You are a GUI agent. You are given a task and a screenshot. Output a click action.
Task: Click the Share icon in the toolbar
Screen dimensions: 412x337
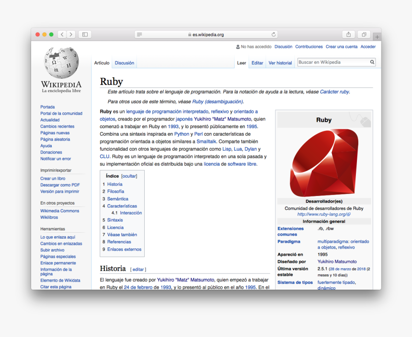tap(348, 34)
